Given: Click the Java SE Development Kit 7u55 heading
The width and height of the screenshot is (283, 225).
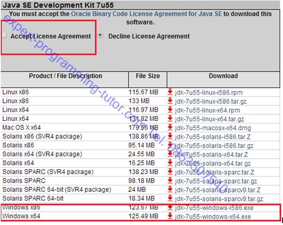Looking at the screenshot, I should point(58,5).
